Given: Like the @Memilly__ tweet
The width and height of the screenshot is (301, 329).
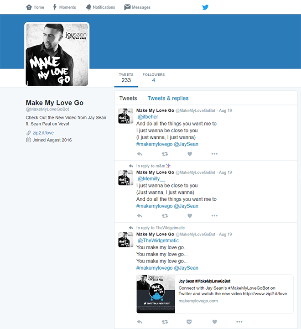Looking at the screenshot, I should pos(190,216).
